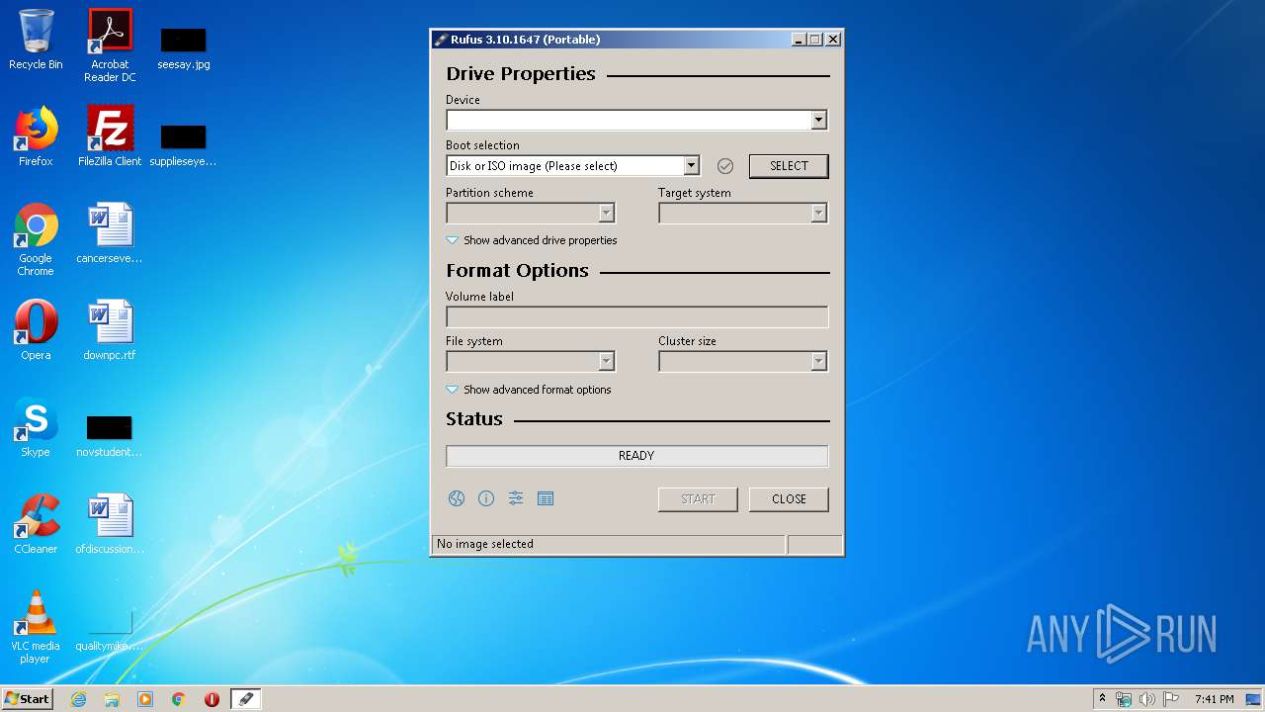Show the Rufus log icon
This screenshot has width=1265, height=712.
click(x=545, y=498)
